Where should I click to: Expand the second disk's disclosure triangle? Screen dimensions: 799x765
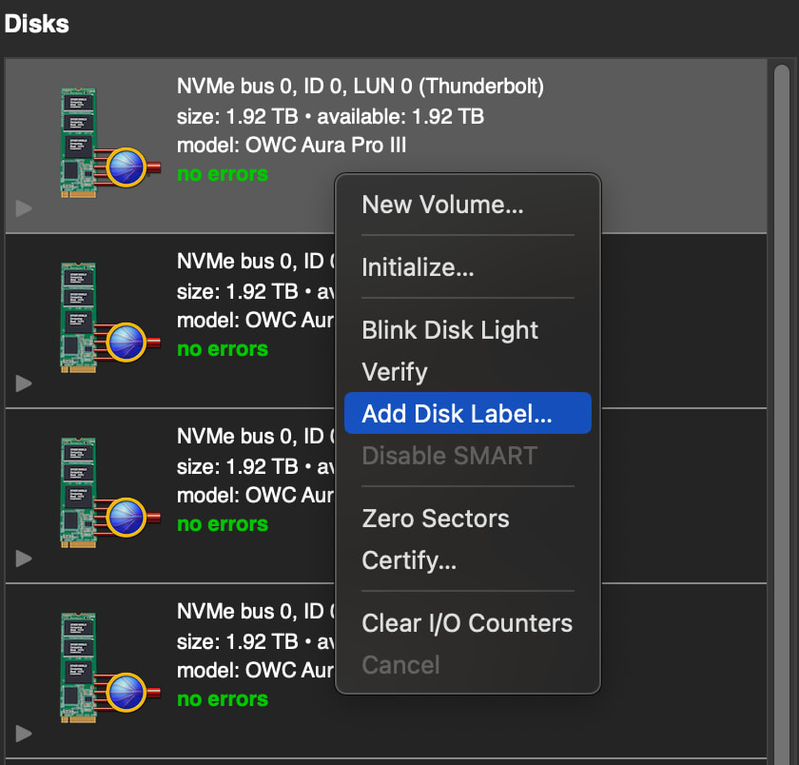click(25, 383)
